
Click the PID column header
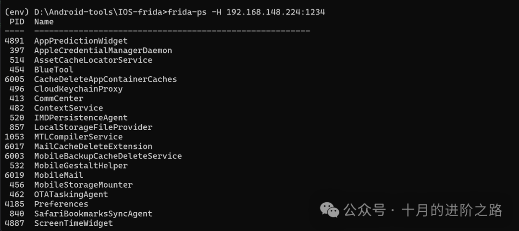coord(17,22)
